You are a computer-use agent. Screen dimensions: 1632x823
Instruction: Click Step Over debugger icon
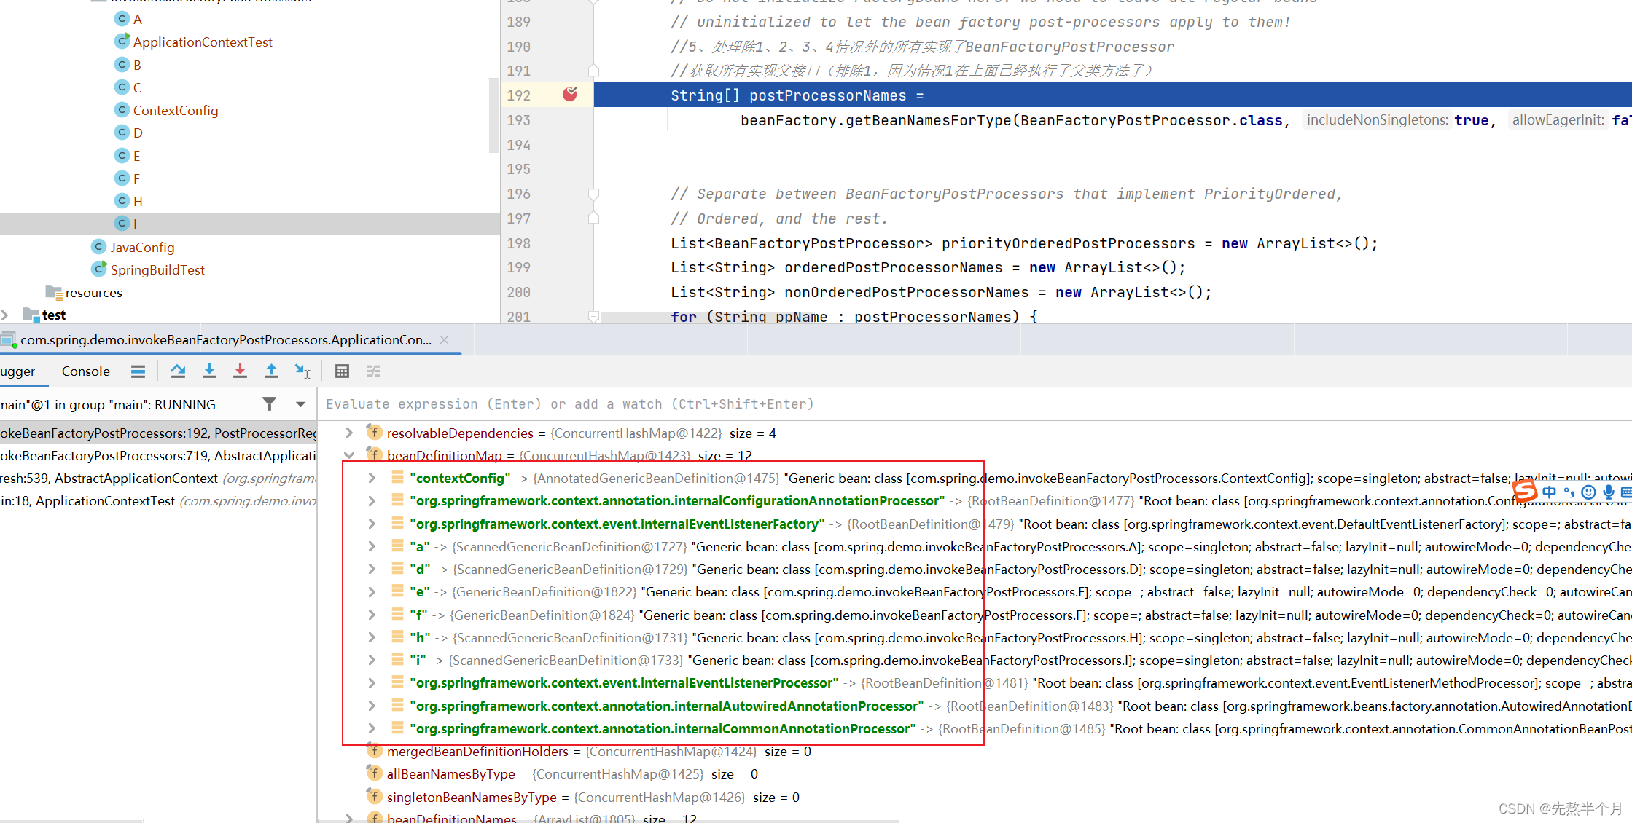pos(178,371)
